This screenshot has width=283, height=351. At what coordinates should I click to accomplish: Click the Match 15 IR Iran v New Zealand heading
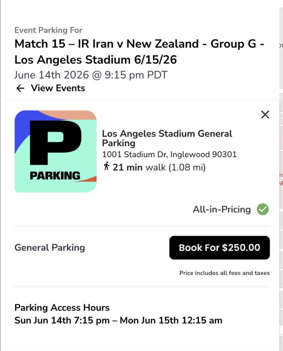point(140,52)
